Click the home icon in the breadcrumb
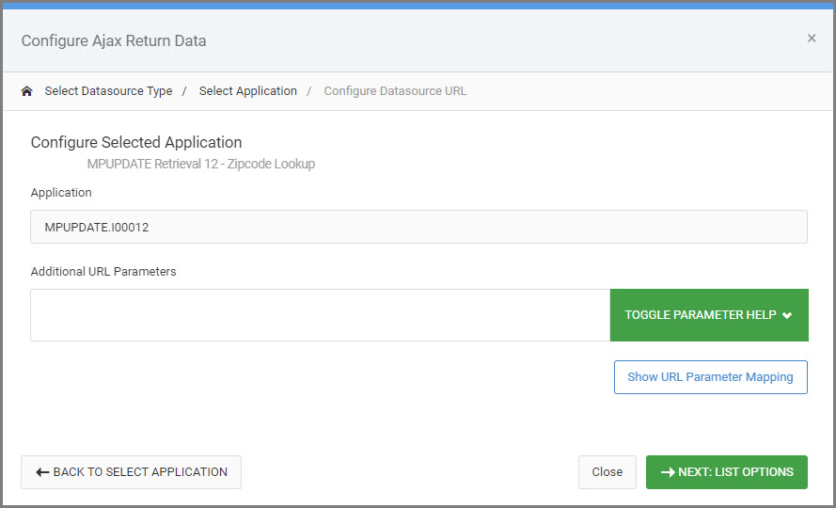Image resolution: width=836 pixels, height=508 pixels. point(26,91)
